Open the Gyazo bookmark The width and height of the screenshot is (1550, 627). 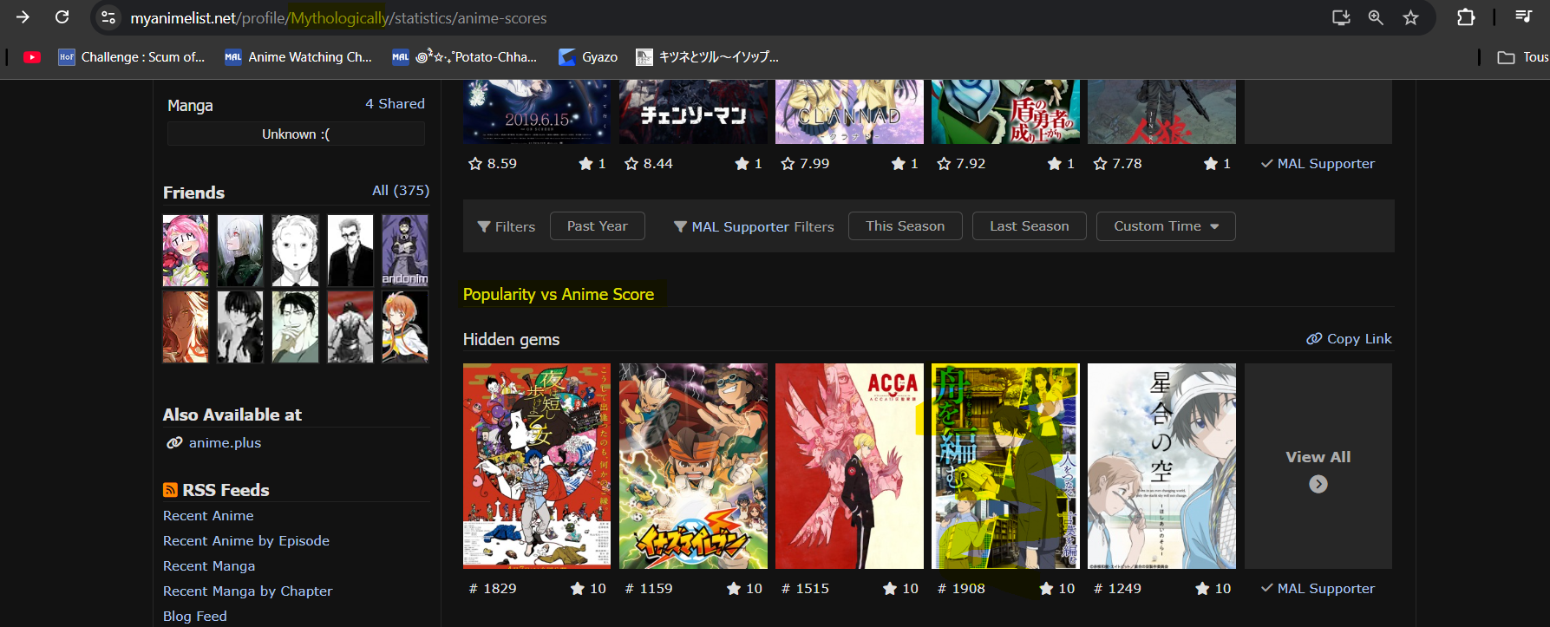pyautogui.click(x=588, y=57)
